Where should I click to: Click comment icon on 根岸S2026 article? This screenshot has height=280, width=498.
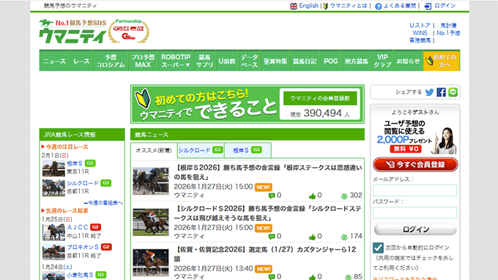click(x=272, y=196)
